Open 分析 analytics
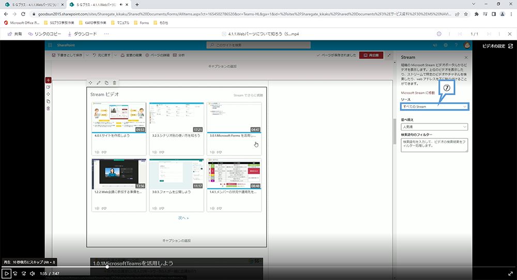Screen dimensions: 517x280 coord(179,55)
